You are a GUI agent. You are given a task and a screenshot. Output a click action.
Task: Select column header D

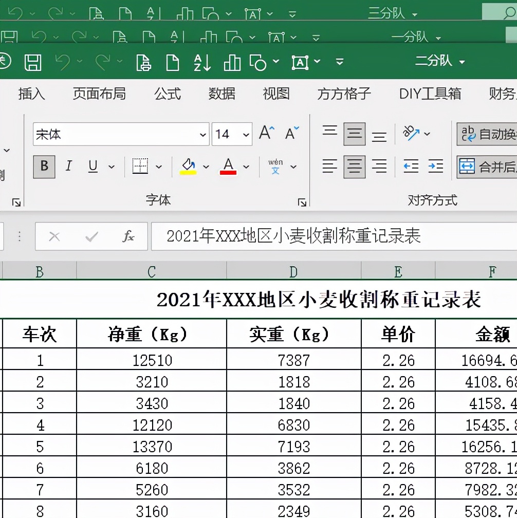tap(293, 271)
